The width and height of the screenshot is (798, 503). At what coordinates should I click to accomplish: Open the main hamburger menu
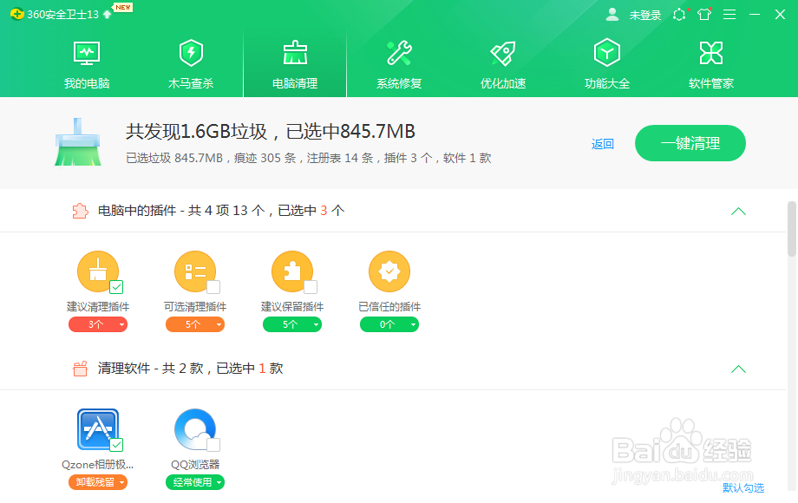(x=729, y=15)
